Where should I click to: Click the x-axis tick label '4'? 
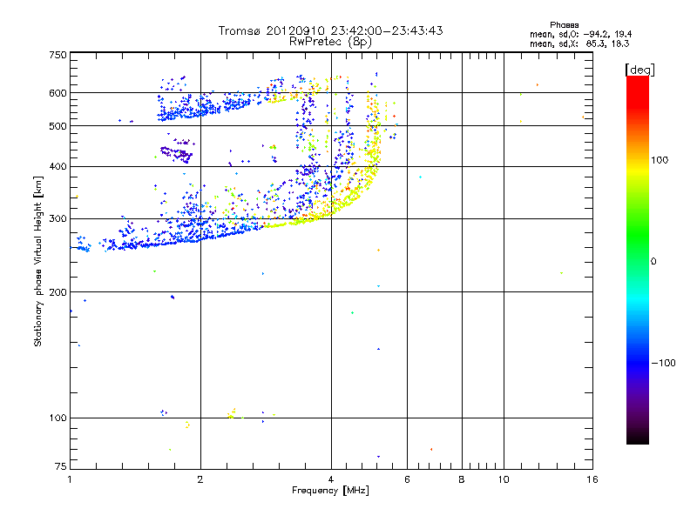pos(331,479)
